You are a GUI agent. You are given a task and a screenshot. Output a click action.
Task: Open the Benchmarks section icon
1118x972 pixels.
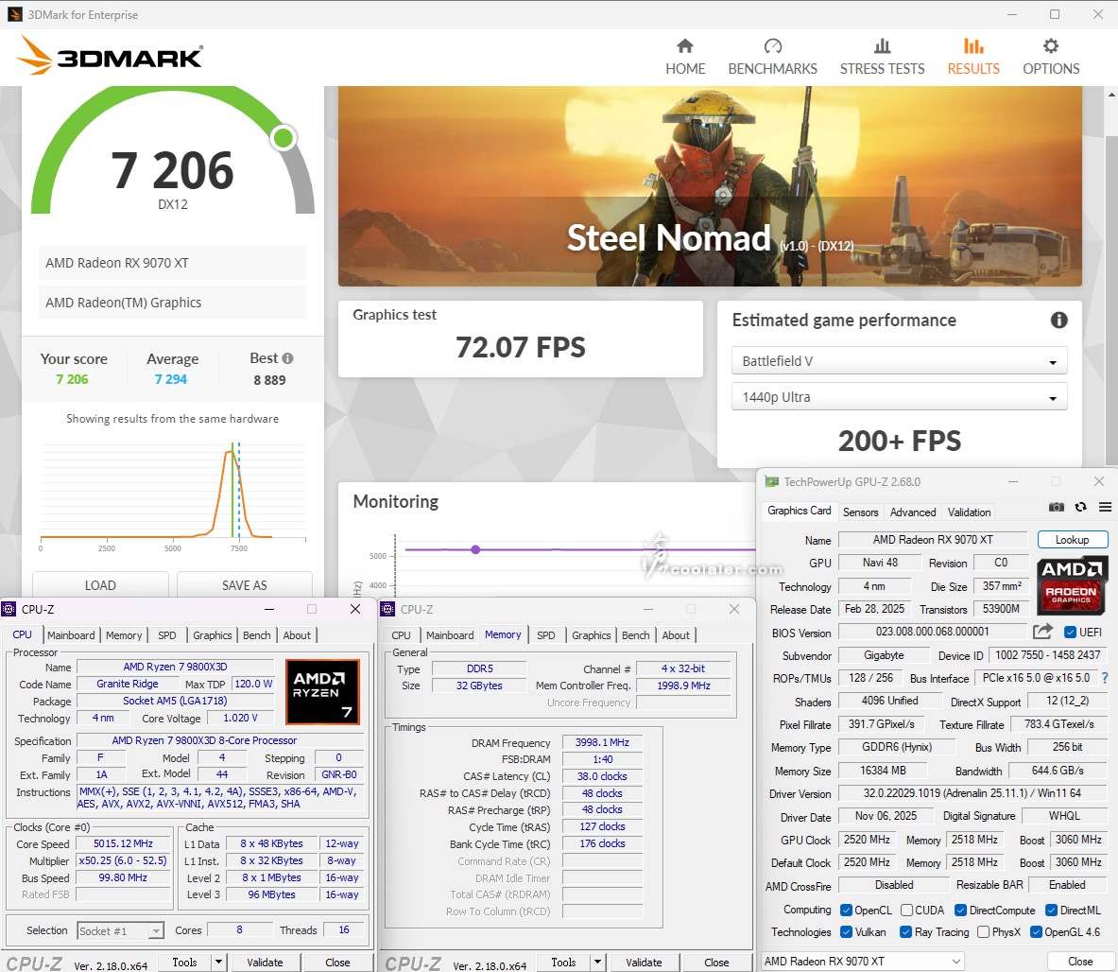pyautogui.click(x=772, y=47)
